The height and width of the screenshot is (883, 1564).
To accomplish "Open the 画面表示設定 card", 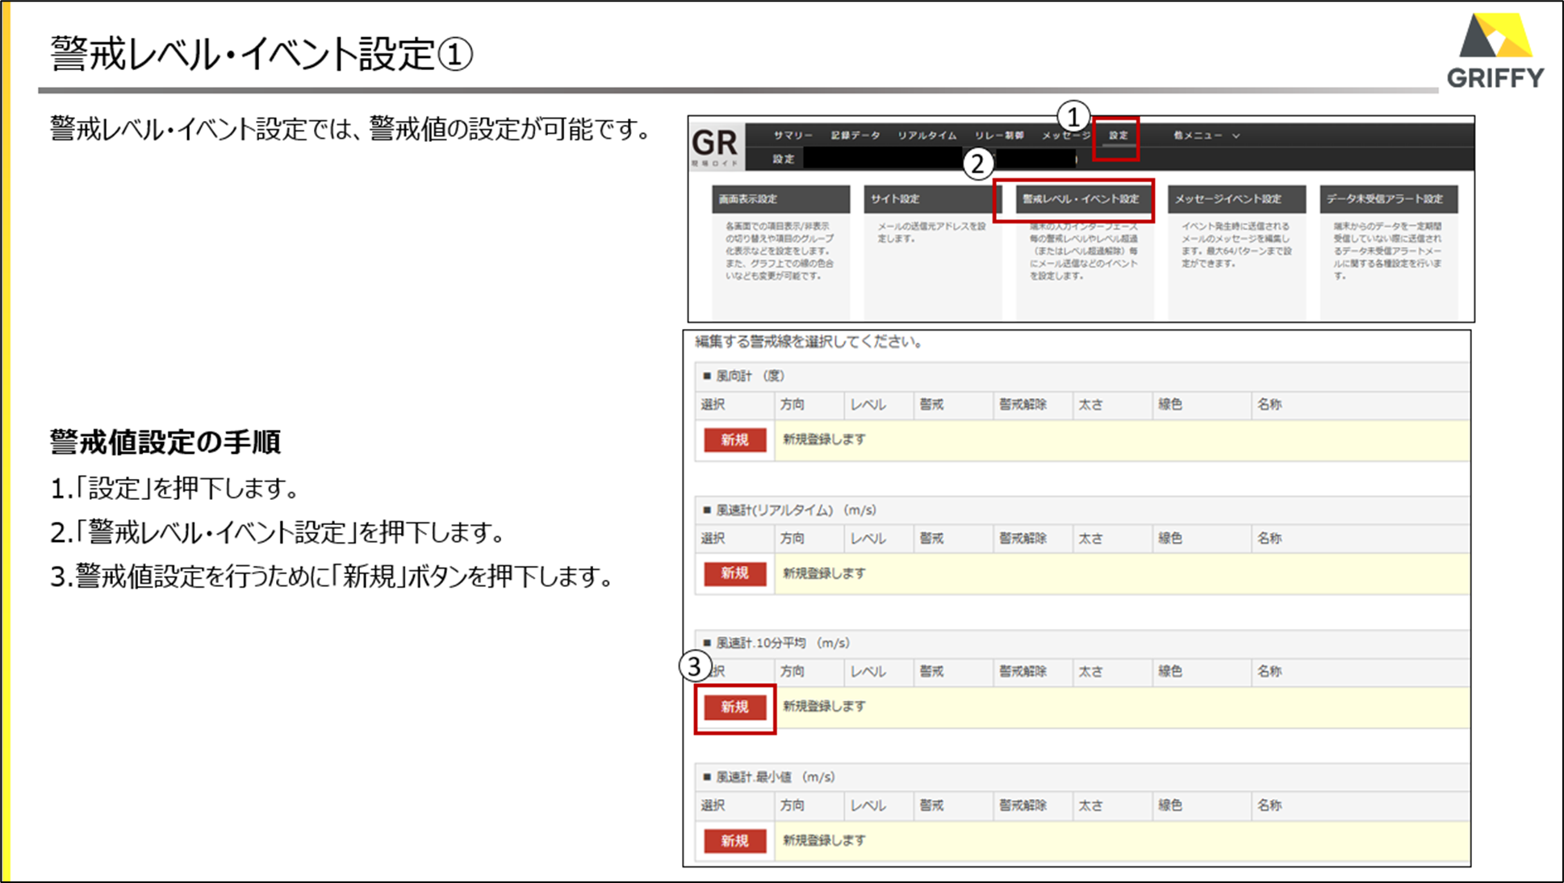I will [x=780, y=199].
